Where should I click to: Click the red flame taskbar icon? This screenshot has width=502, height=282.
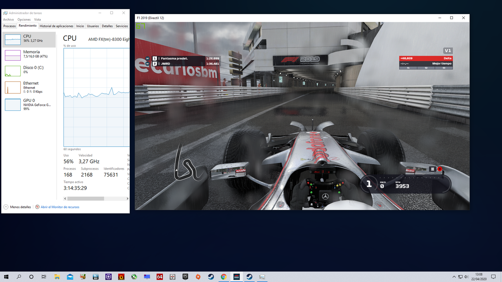[121, 277]
